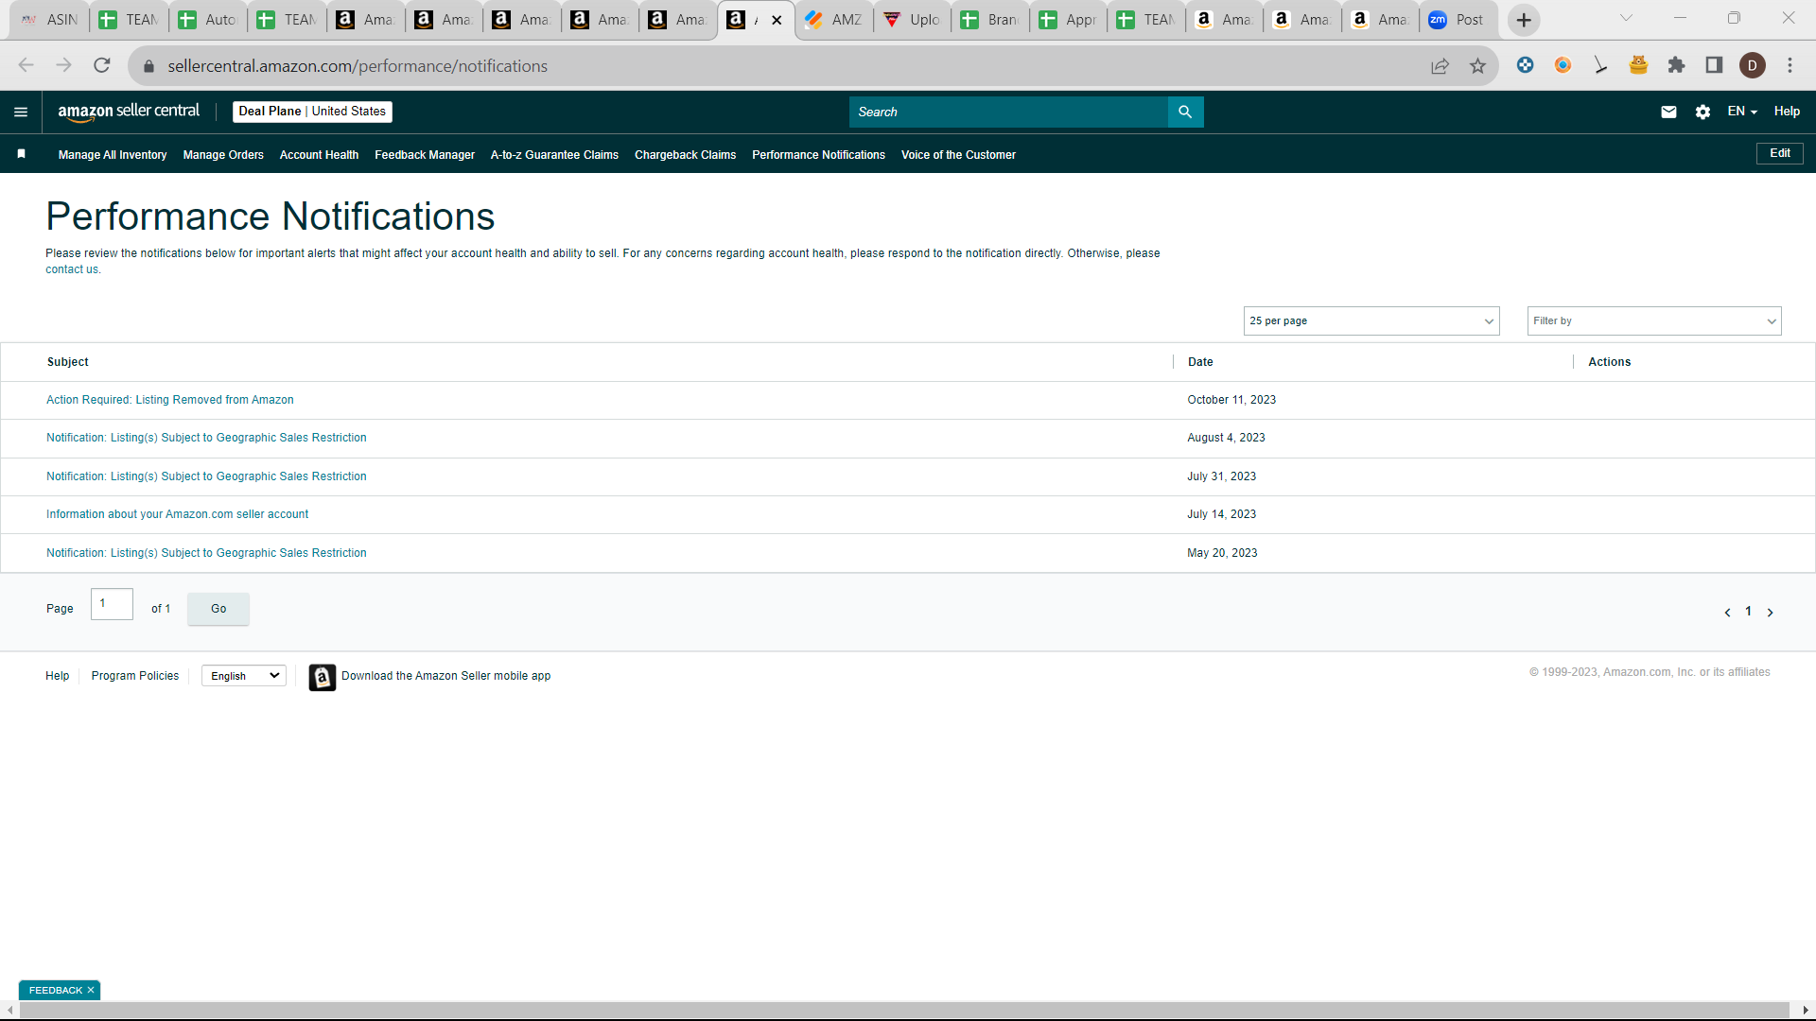Switch to the AMZ browser tab
The height and width of the screenshot is (1021, 1816).
click(x=834, y=20)
